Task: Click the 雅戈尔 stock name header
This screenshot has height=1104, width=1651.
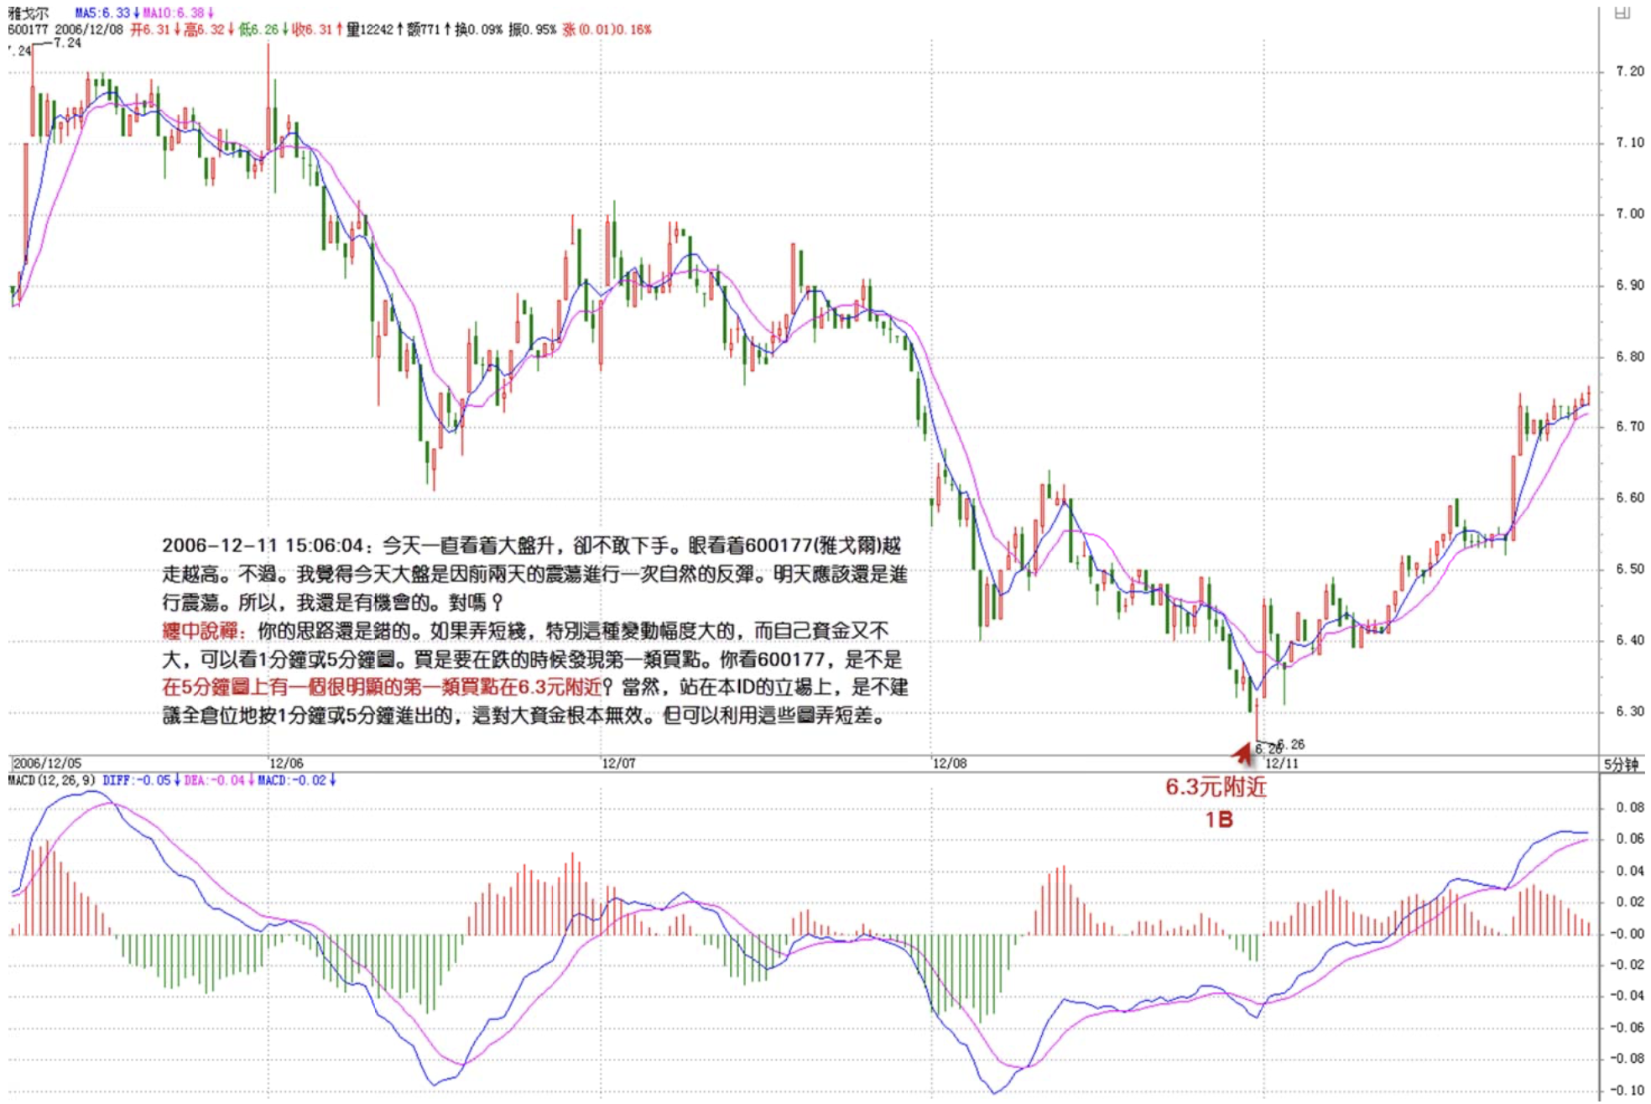Action: (x=29, y=13)
